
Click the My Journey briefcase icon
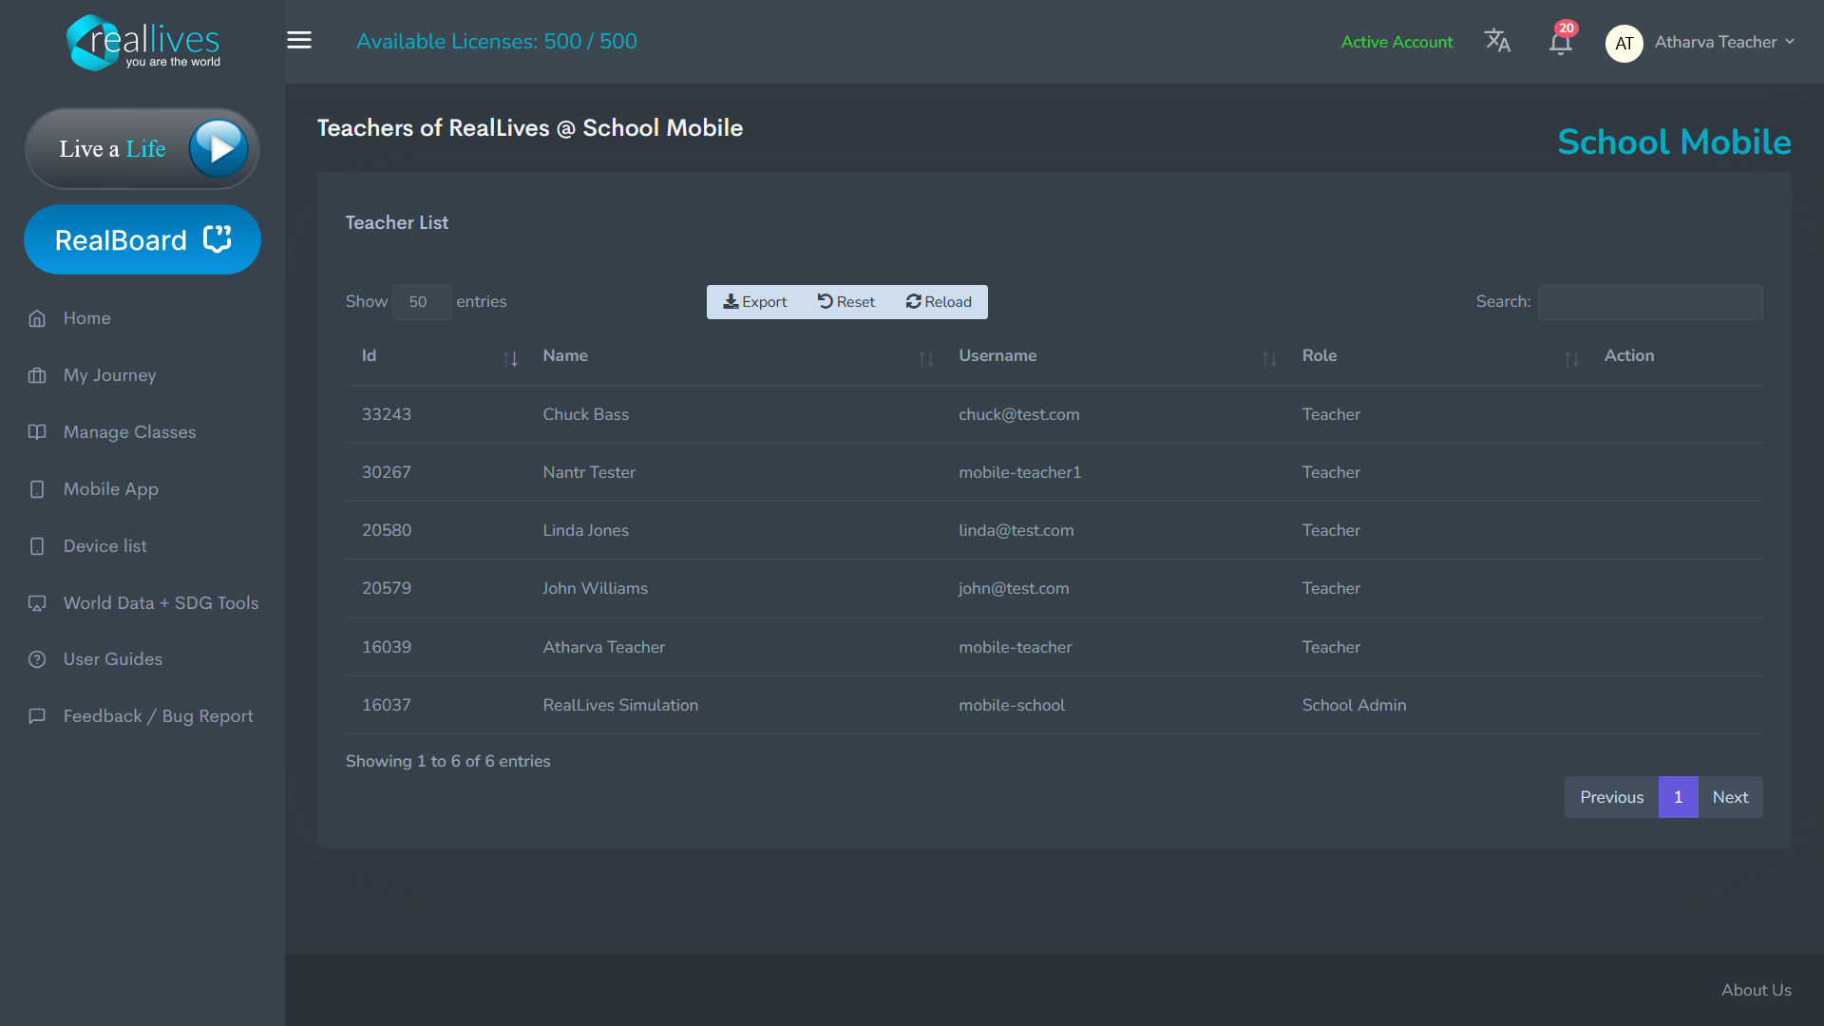click(37, 375)
